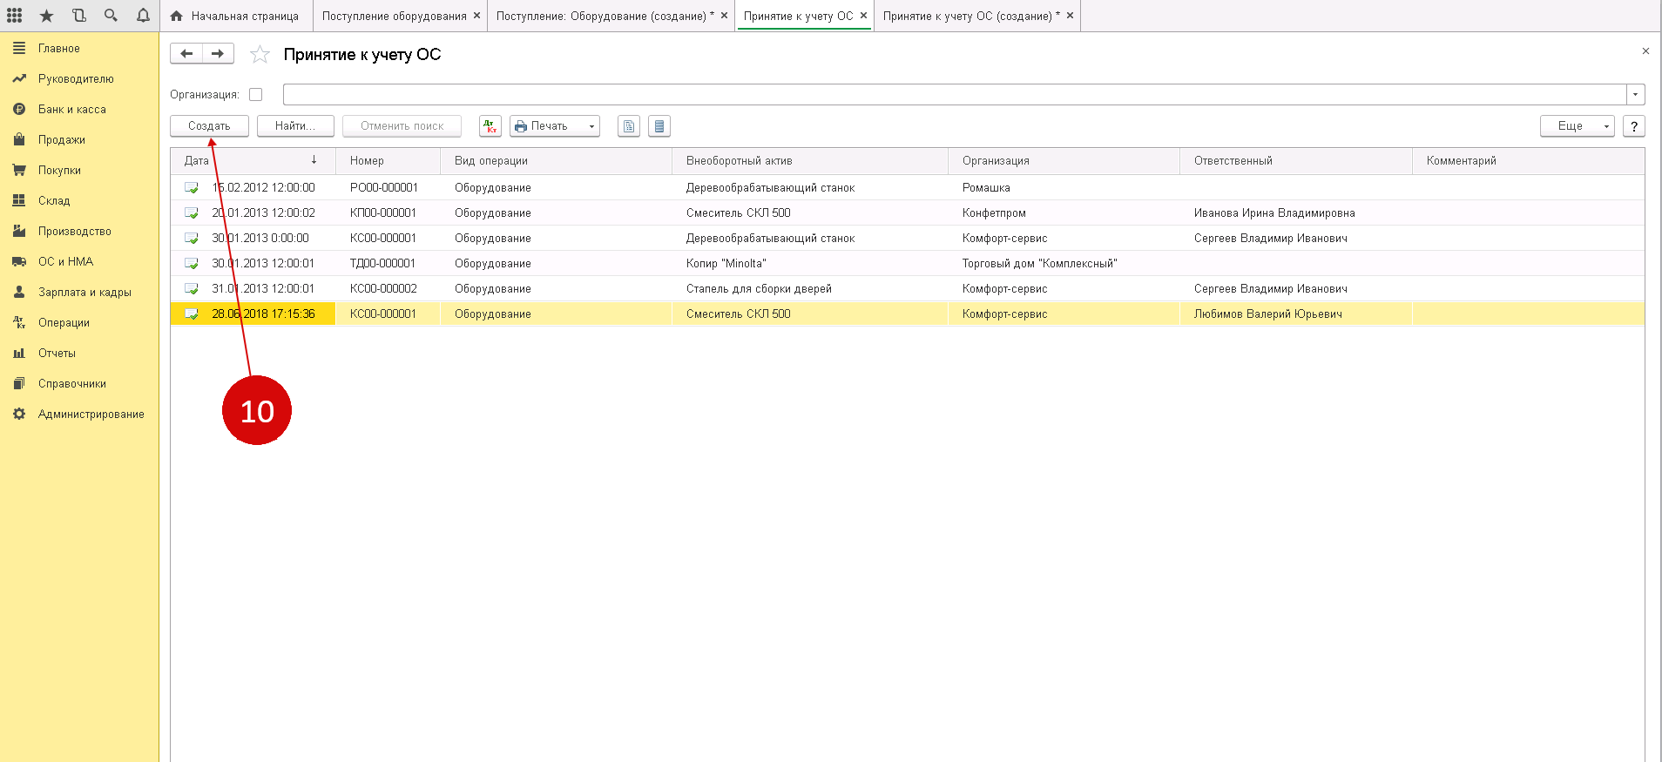Open Favorites via the top star icon
Screen dimensions: 1662x762
click(47, 16)
